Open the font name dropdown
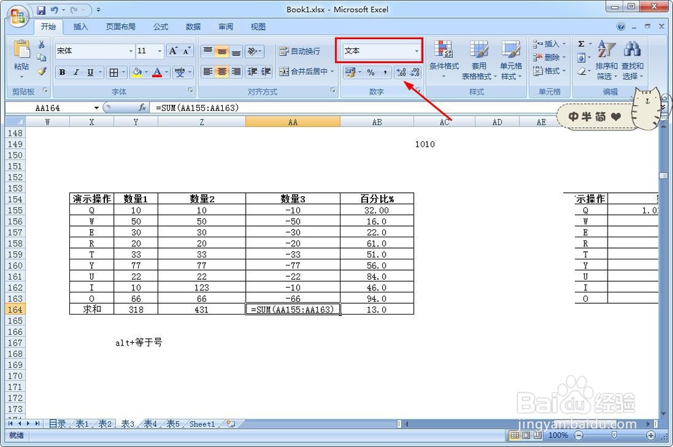Screen dimensions: 673x447 132,50
